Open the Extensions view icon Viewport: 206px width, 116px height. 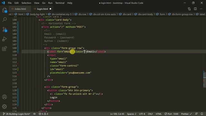pyautogui.click(x=5, y=49)
